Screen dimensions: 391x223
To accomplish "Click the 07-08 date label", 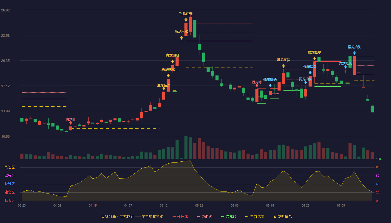I will point(341,205).
